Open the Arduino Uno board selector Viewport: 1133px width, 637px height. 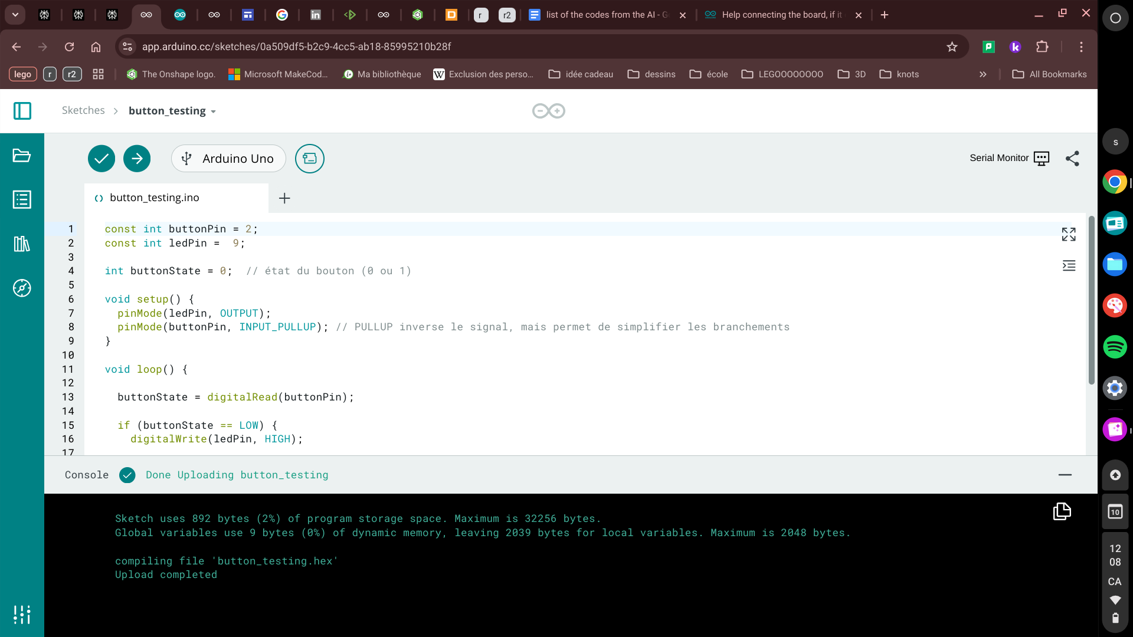click(228, 159)
